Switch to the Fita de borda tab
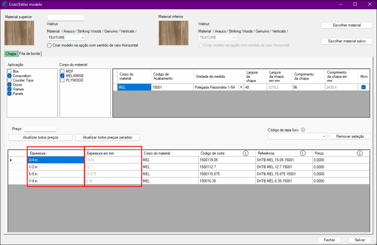 click(x=30, y=54)
